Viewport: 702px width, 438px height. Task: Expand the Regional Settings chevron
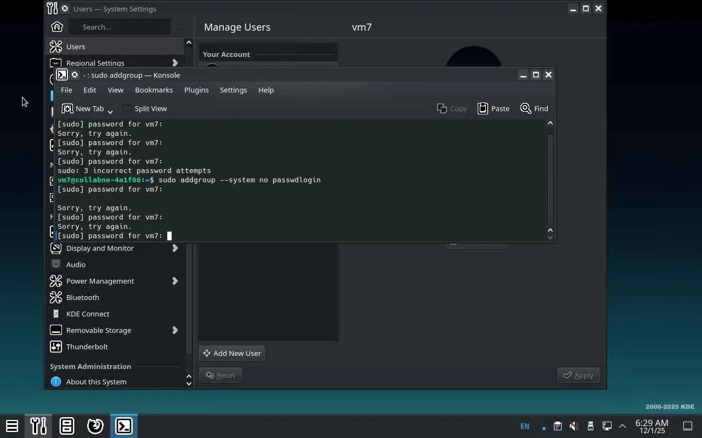point(175,63)
